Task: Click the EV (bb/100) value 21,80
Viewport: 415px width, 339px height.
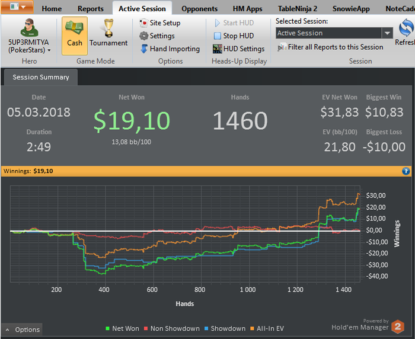Action: [x=340, y=147]
